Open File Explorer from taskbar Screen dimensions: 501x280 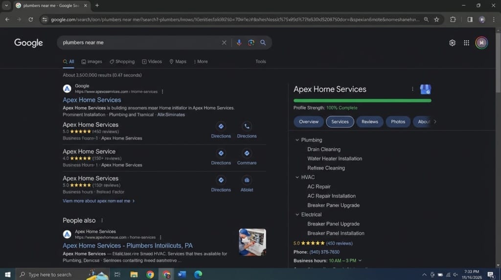pos(134,274)
